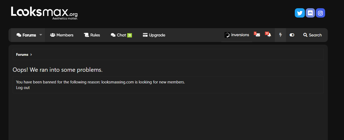Go to the Forums nav tab
This screenshot has width=344, height=140.
(x=26, y=35)
